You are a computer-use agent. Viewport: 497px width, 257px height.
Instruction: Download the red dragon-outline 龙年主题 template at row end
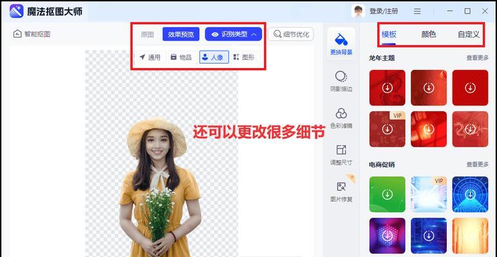tap(471, 129)
